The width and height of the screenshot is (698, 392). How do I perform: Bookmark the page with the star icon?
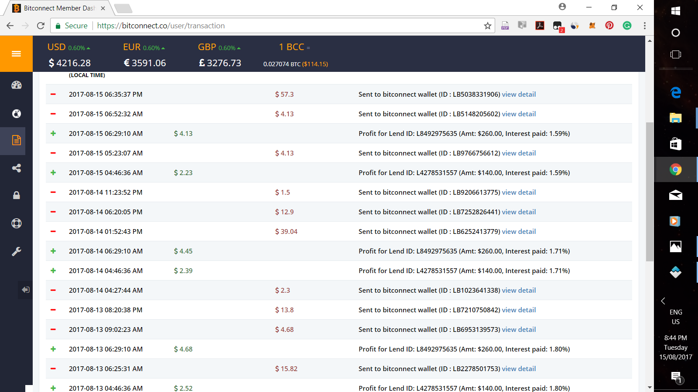click(x=487, y=26)
